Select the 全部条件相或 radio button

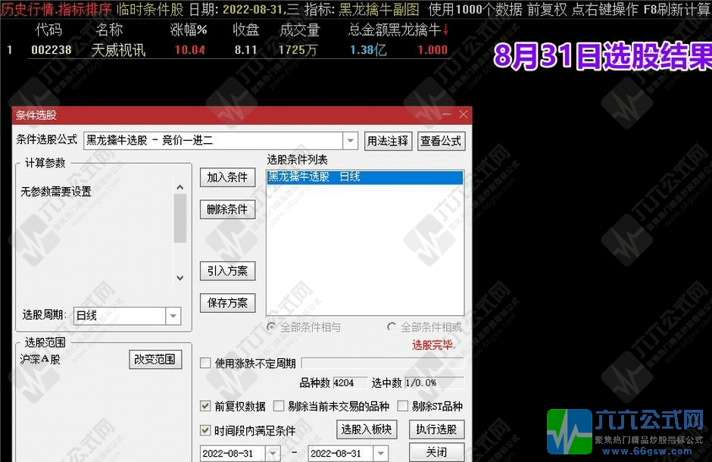pos(392,326)
